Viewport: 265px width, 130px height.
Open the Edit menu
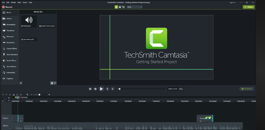pyautogui.click(x=8, y=3)
